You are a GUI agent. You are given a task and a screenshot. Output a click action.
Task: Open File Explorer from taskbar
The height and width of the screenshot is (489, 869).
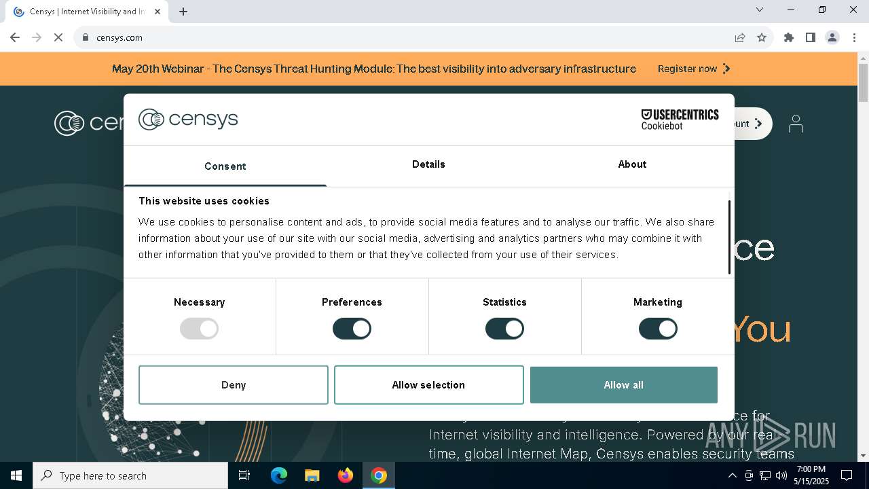[x=312, y=475]
